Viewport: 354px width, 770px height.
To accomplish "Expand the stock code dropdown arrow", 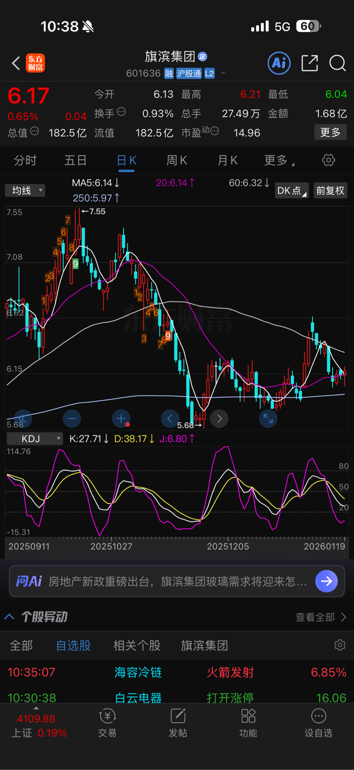I will click(223, 73).
